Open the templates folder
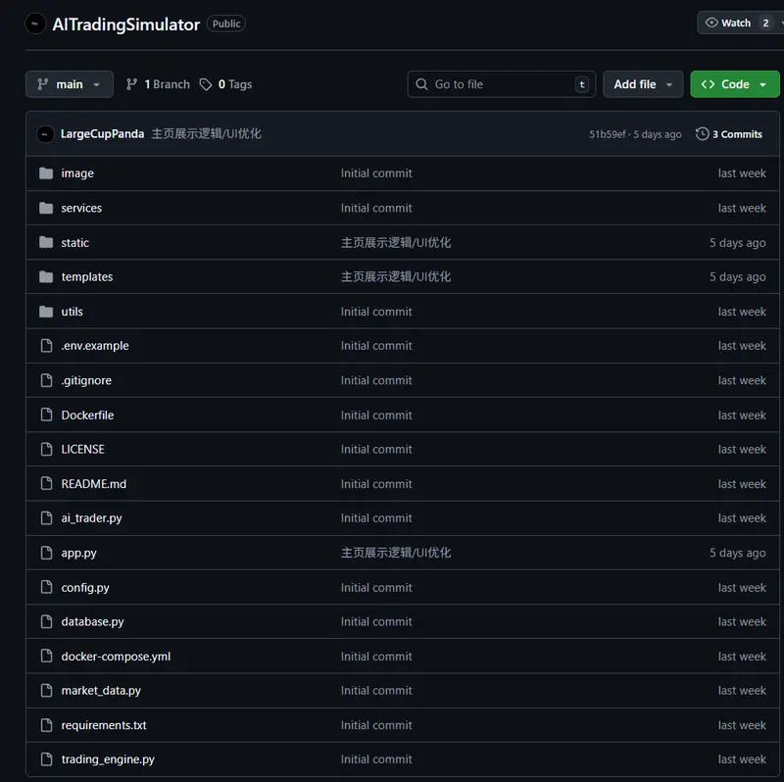This screenshot has height=782, width=784. 87,277
